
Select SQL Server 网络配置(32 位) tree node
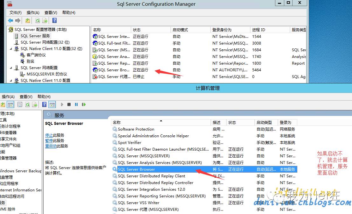coord(45,42)
